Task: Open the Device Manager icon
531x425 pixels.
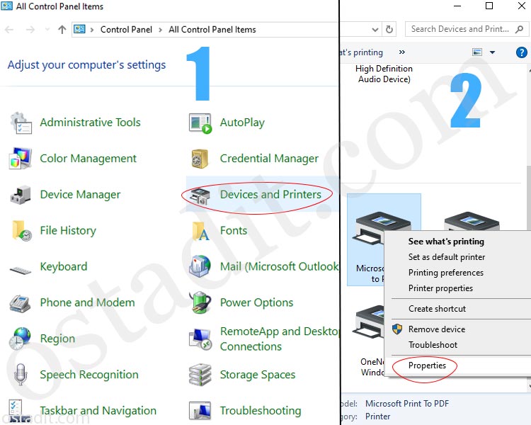Action: [21, 195]
